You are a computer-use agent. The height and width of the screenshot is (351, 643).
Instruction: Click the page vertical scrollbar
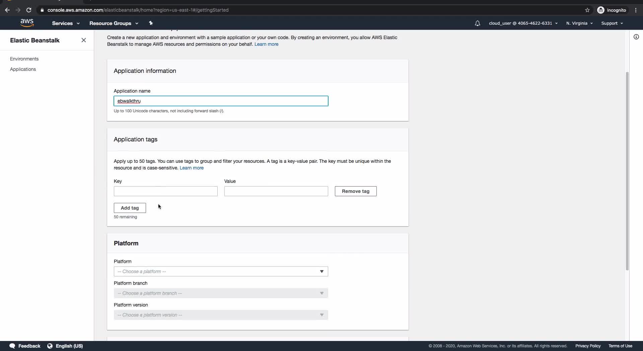coord(627,170)
